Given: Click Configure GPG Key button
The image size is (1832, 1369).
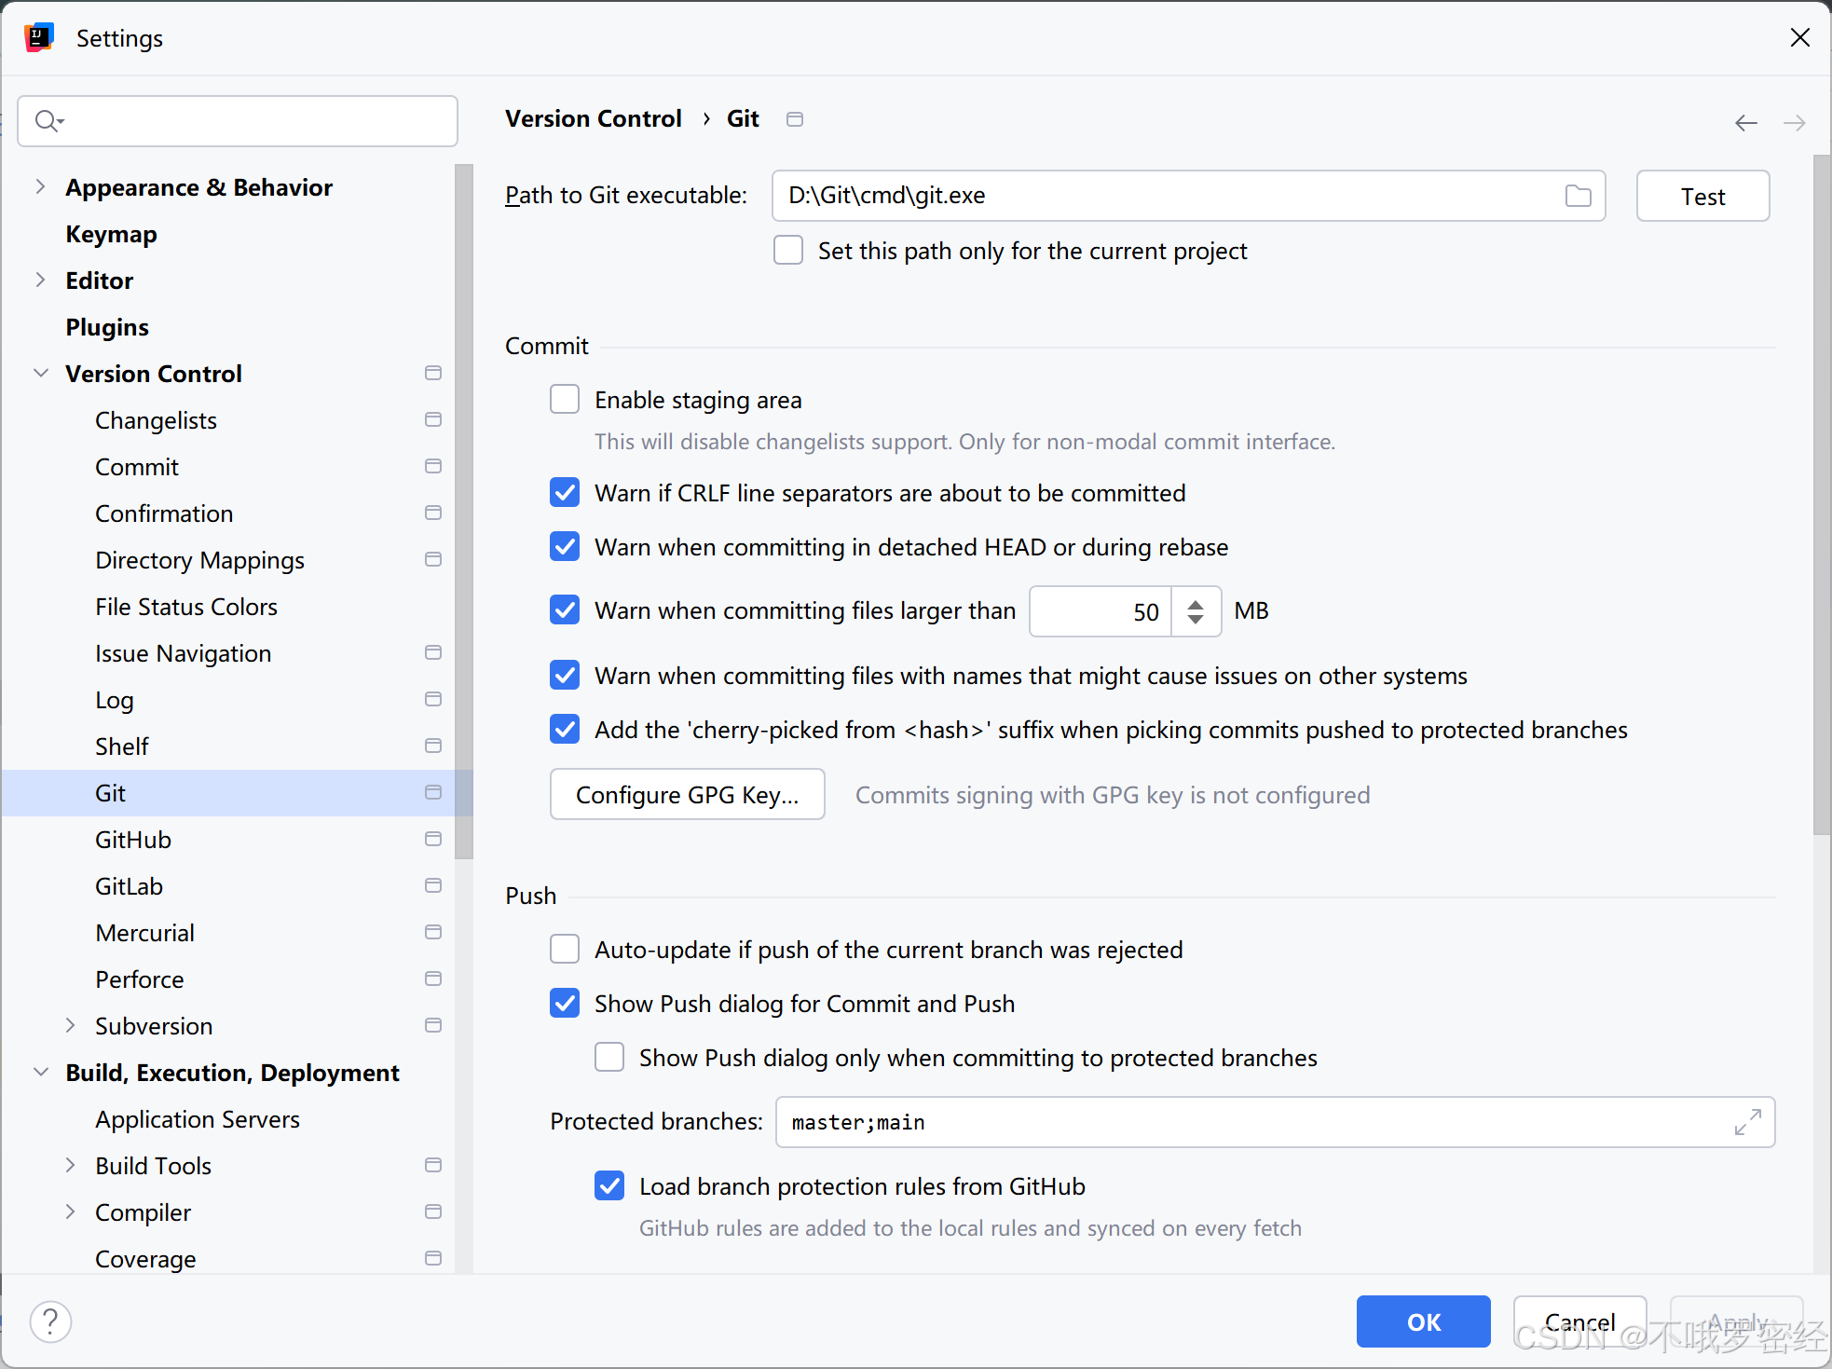Looking at the screenshot, I should pyautogui.click(x=687, y=795).
